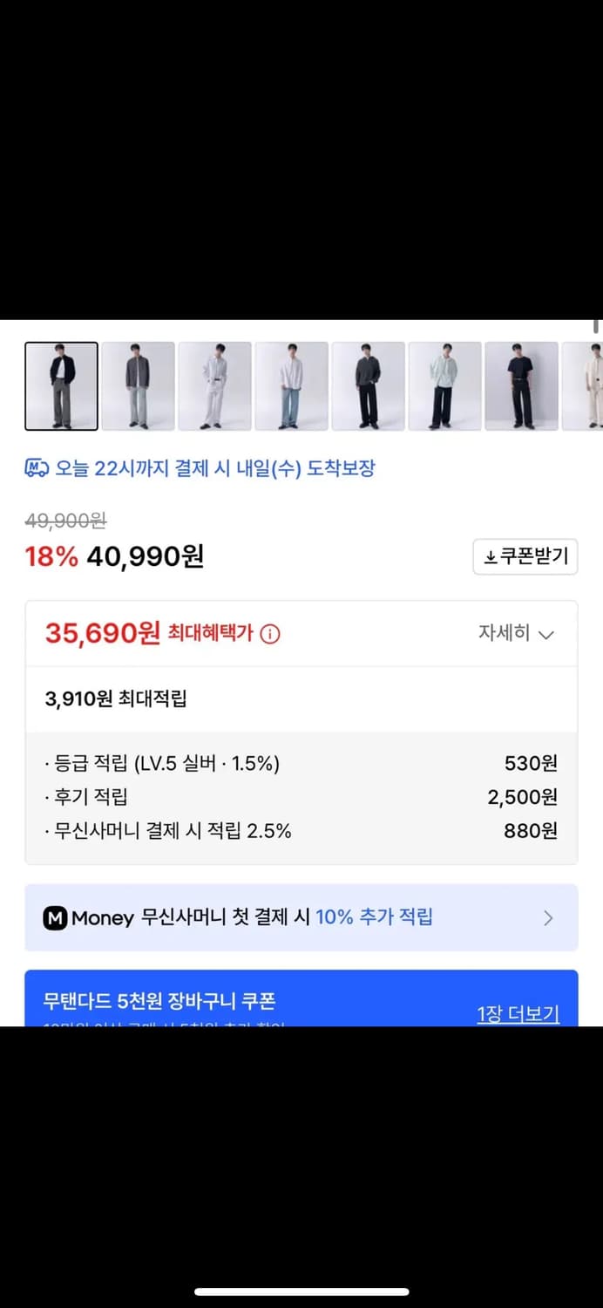Click the black M Money logo icon
The width and height of the screenshot is (603, 1308).
click(x=56, y=917)
